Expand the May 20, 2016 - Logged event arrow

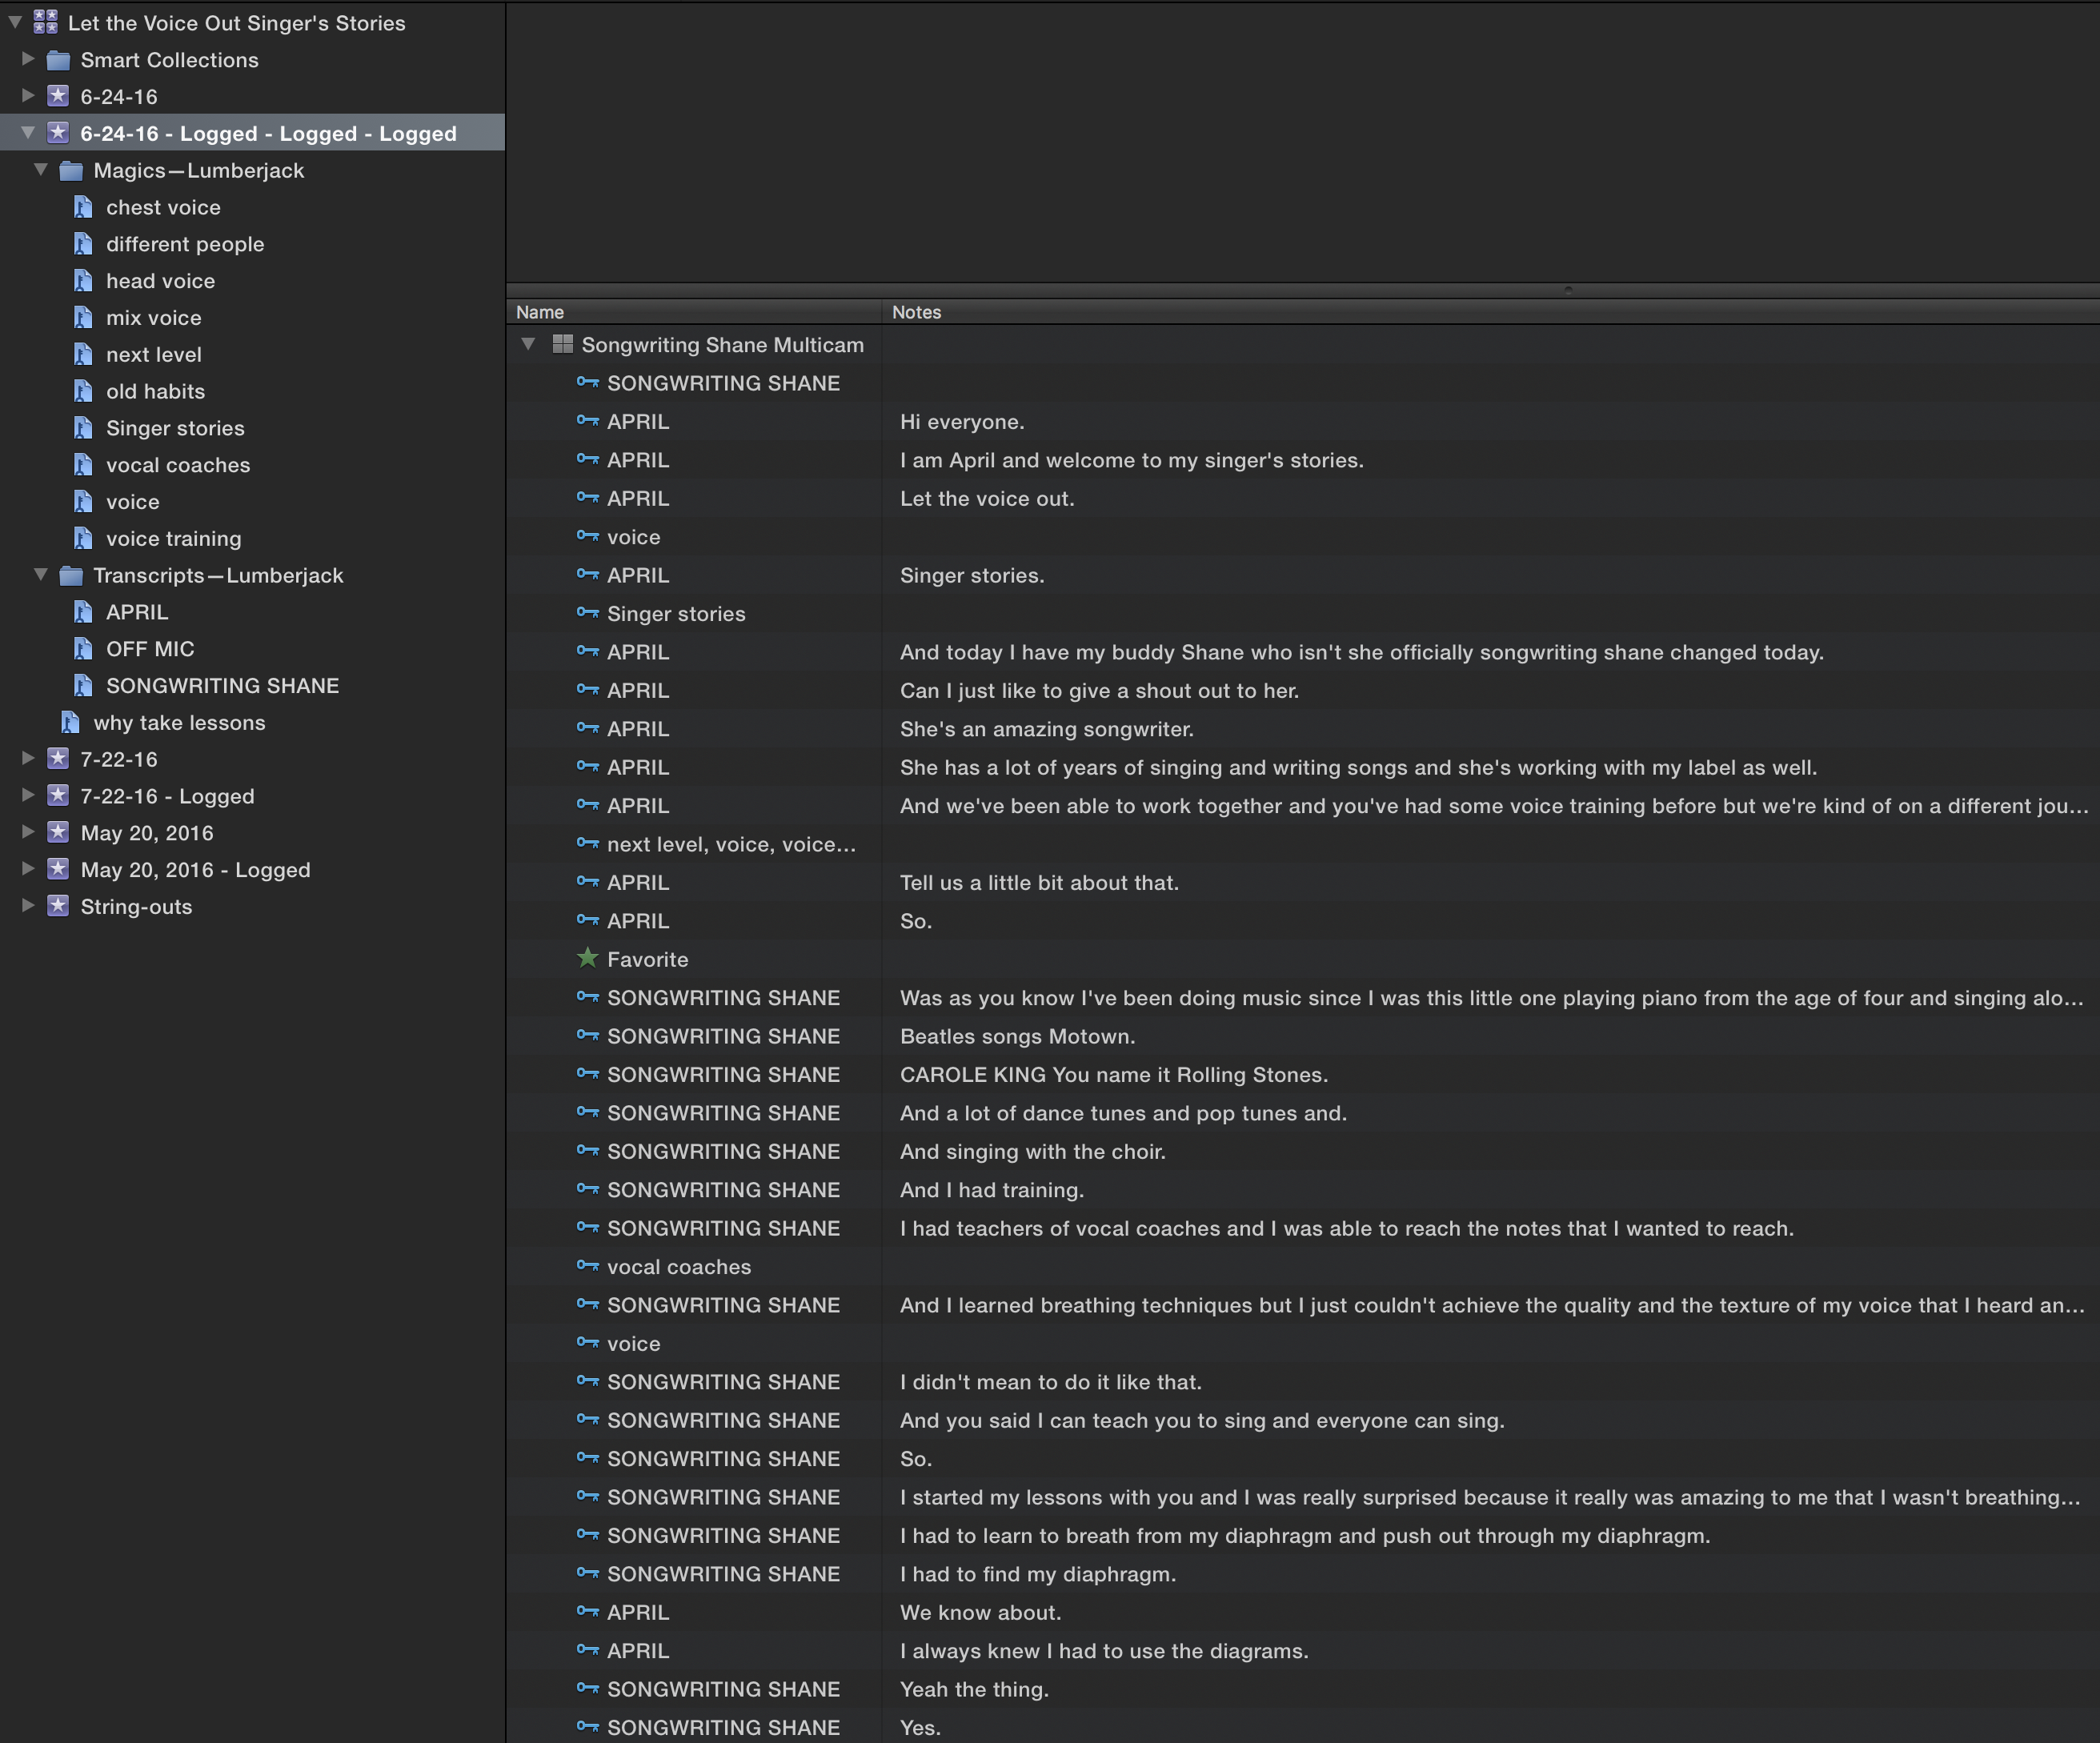click(x=28, y=869)
